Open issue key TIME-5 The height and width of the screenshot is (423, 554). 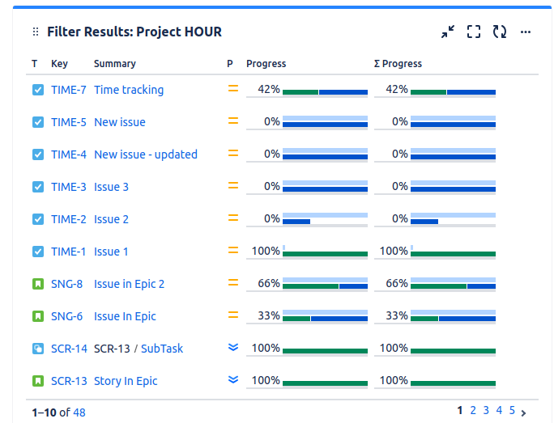tap(69, 122)
